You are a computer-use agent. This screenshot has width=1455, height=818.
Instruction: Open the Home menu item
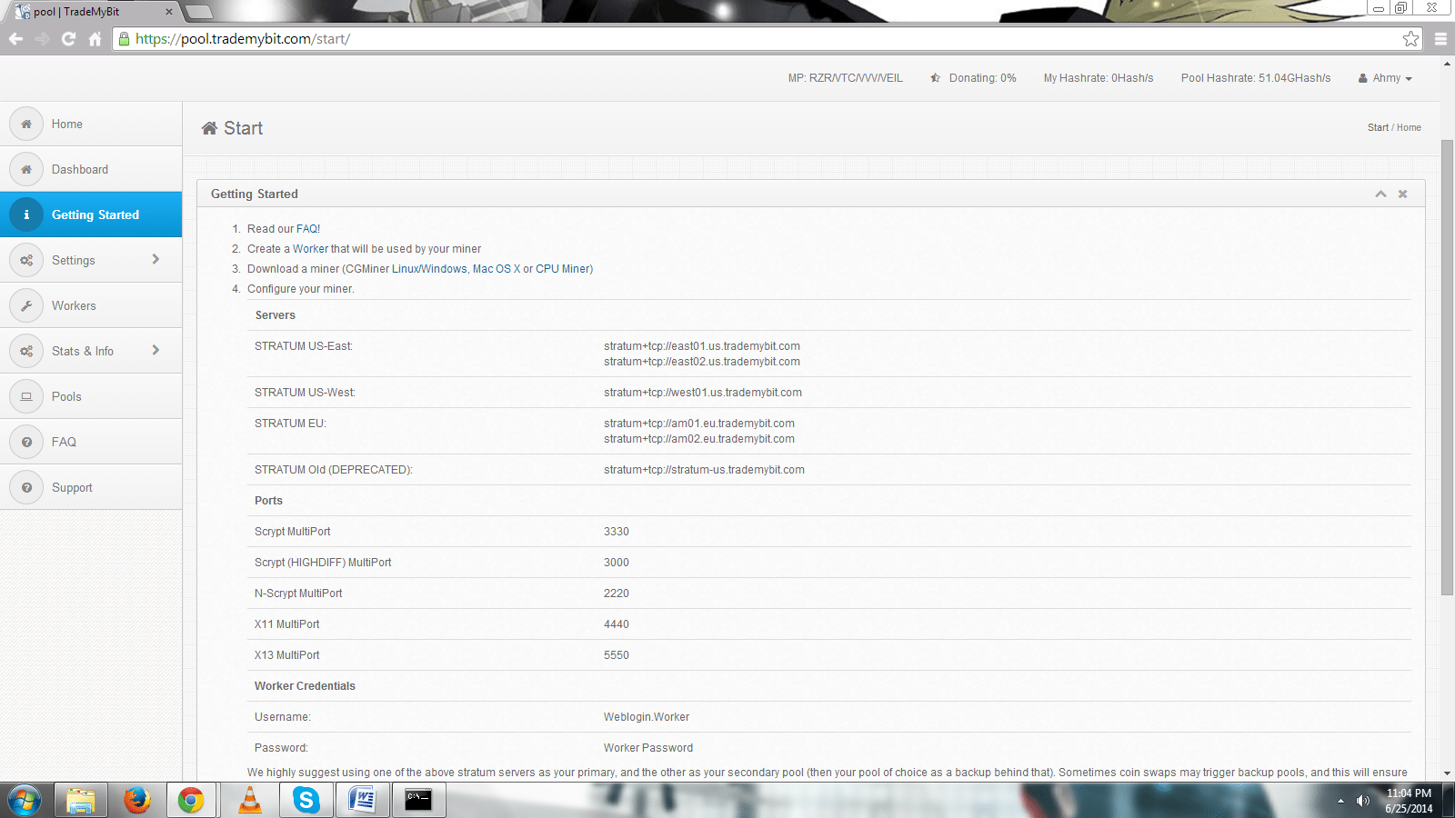click(x=91, y=124)
